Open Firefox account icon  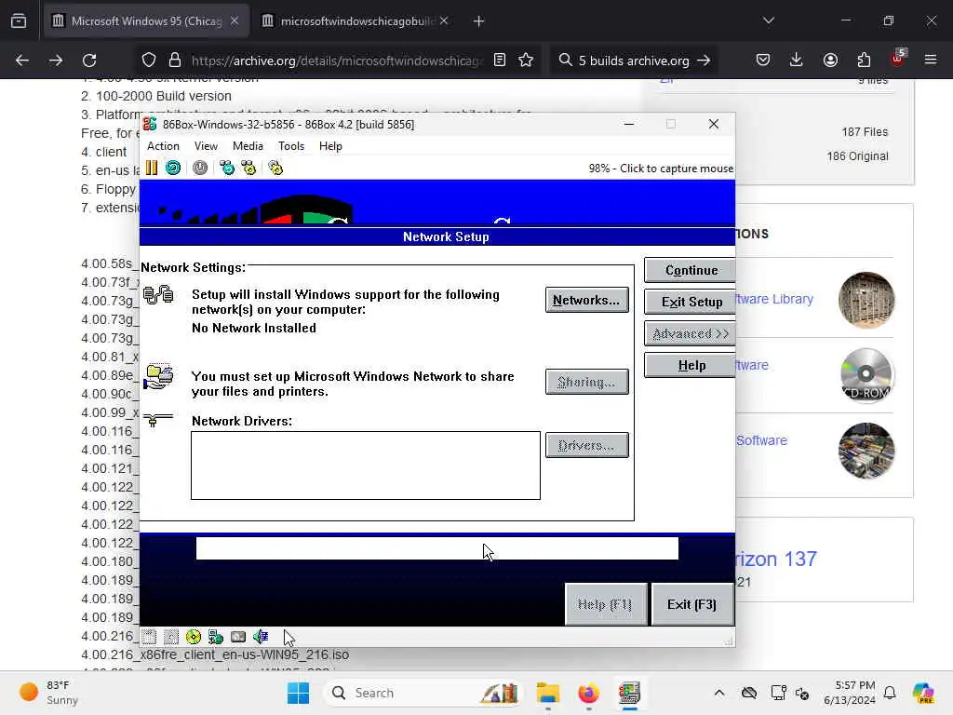830,61
